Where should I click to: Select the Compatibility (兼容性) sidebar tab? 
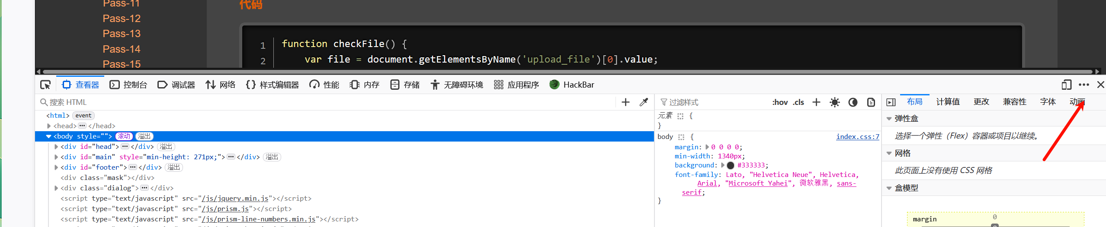pos(1014,102)
